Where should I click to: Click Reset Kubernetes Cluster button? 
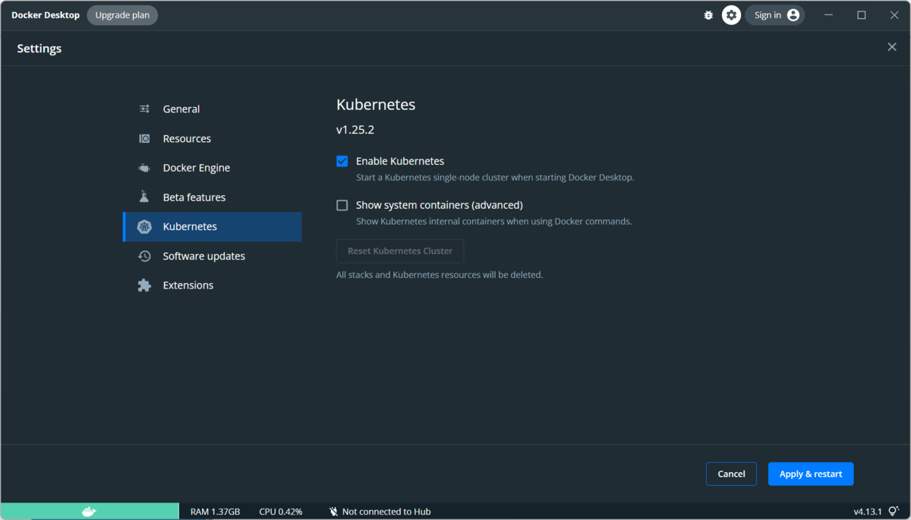[400, 251]
